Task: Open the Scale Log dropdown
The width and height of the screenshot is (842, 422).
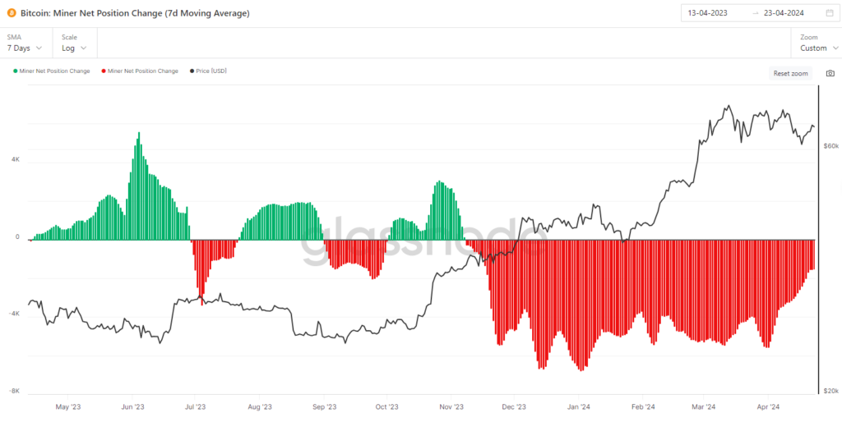Action: point(75,43)
